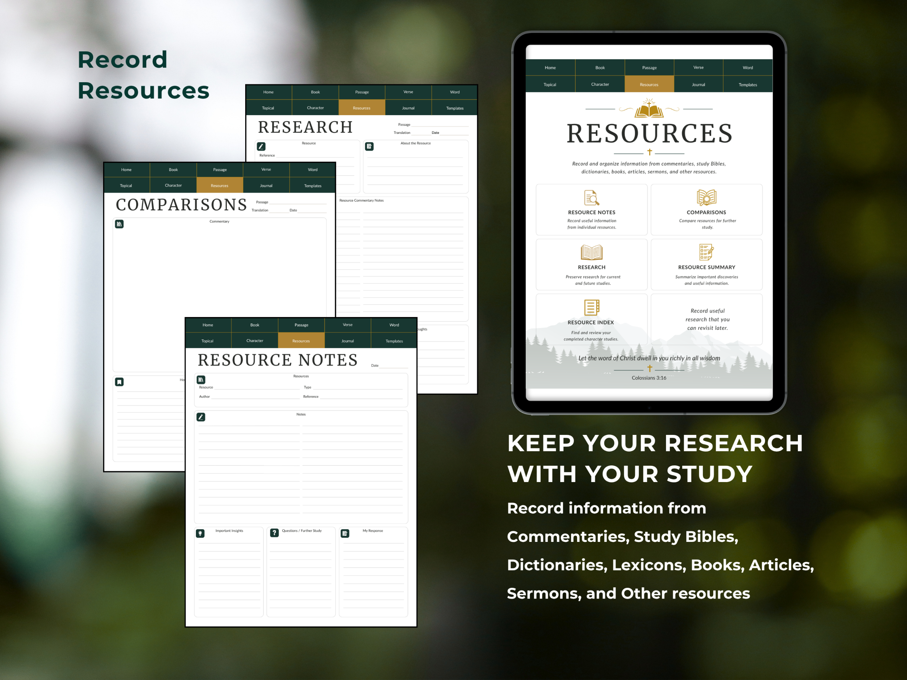Open the RESEARCH card title on tablet
907x680 pixels.
(592, 267)
